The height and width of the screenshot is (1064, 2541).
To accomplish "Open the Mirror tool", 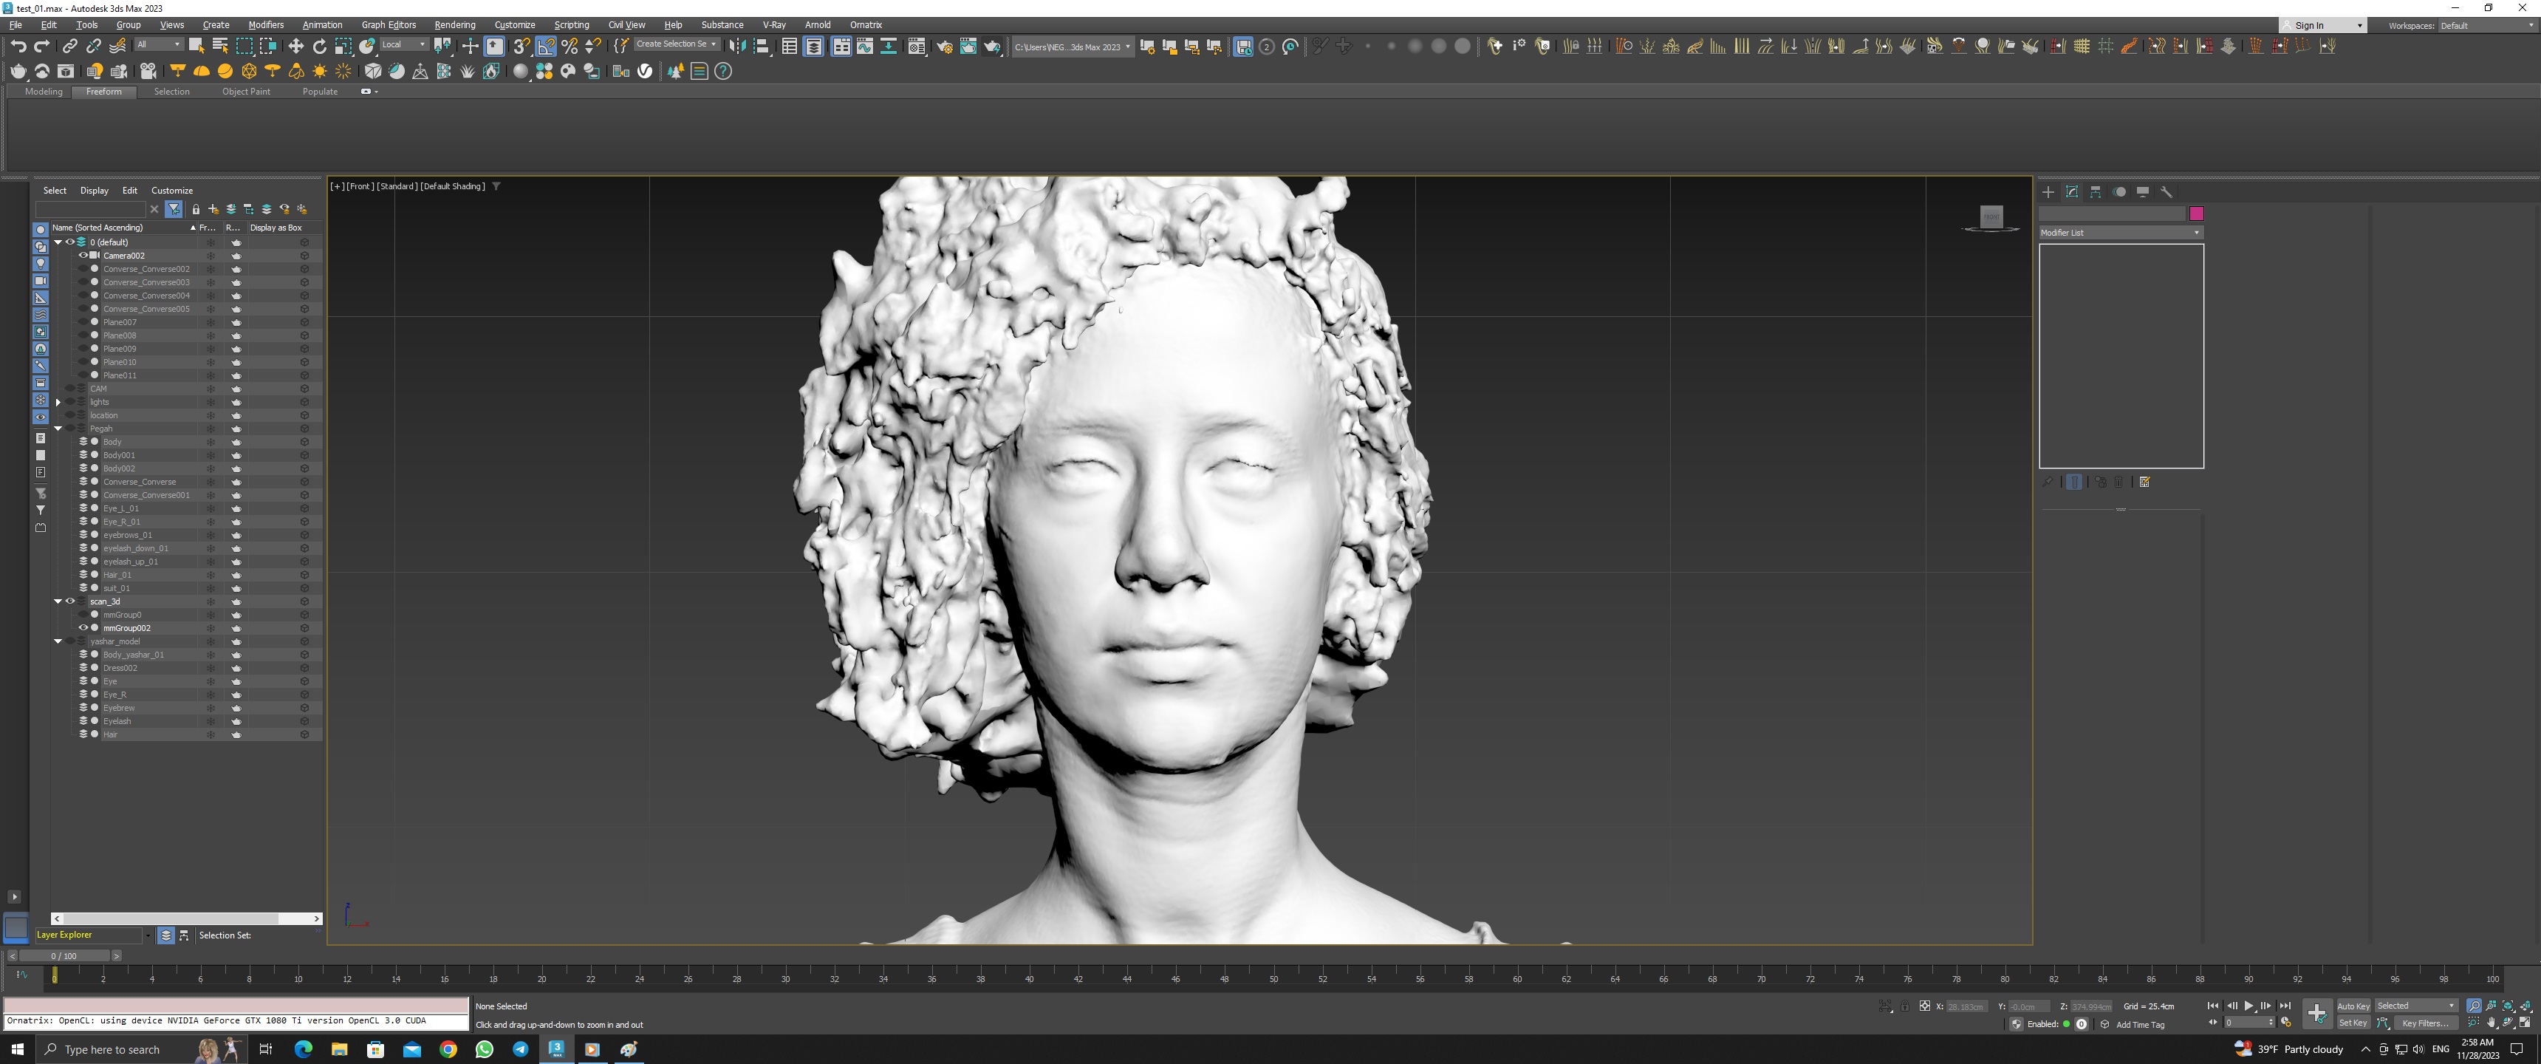I will [x=737, y=47].
